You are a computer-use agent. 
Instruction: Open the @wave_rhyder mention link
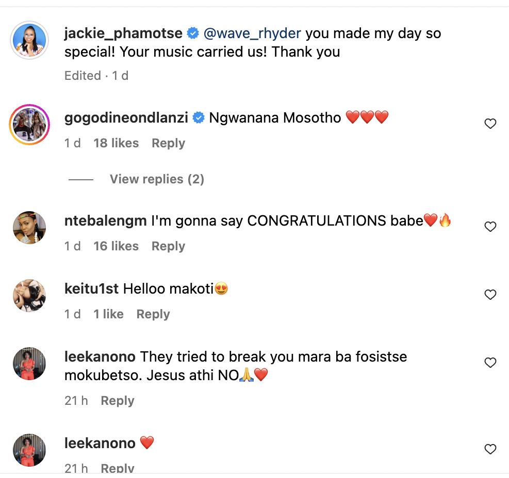(252, 33)
